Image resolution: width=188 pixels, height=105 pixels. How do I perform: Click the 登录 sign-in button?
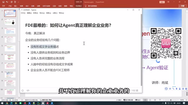[162, 2]
